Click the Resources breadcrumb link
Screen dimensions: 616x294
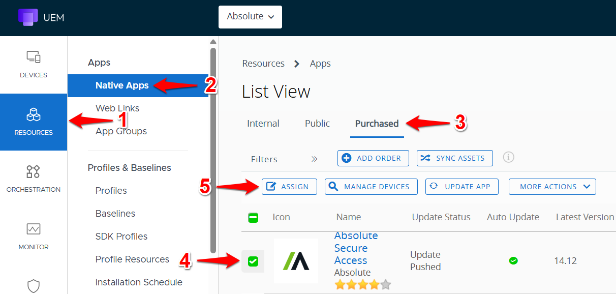[x=263, y=64]
